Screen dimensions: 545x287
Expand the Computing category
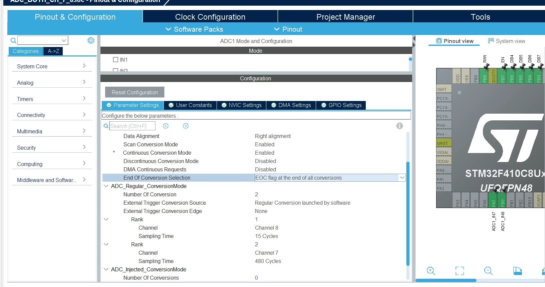52,164
